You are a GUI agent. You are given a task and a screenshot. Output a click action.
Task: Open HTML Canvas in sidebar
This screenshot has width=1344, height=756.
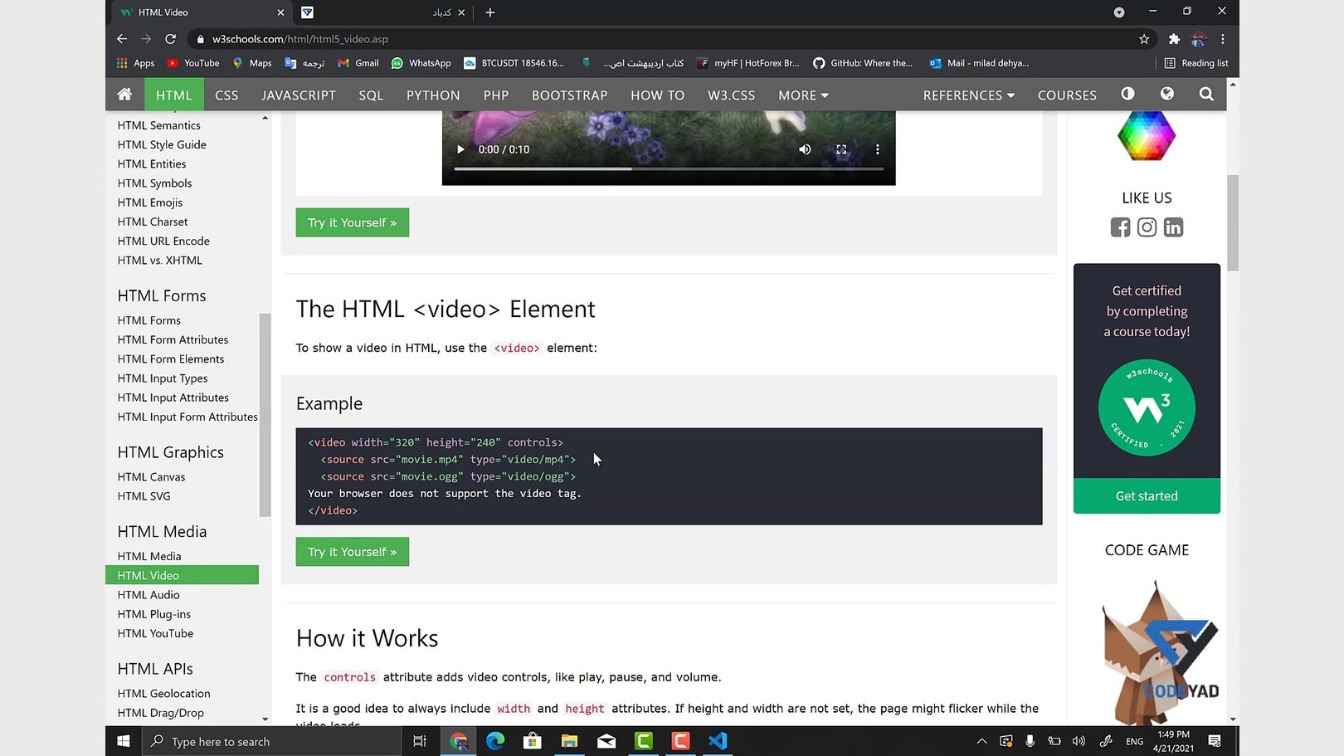151,477
